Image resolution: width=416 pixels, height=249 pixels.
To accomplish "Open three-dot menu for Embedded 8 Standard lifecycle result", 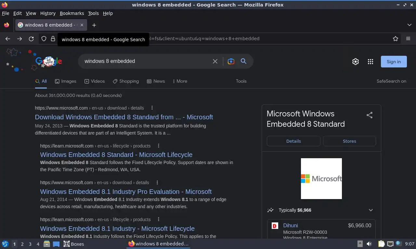I will (x=159, y=146).
